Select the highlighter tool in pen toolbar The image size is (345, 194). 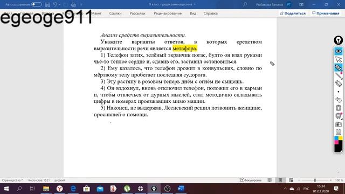pyautogui.click(x=339, y=67)
